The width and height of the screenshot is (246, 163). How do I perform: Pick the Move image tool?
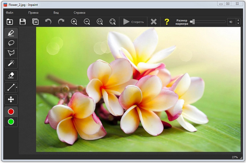[11, 99]
